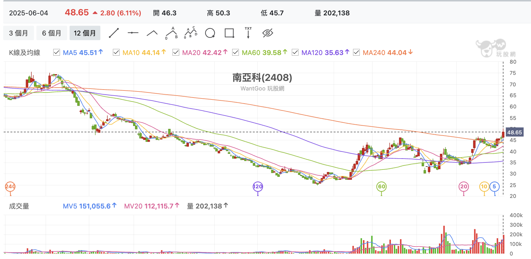Click the MA120 35.63 value label
Screen dimensions: 531x259
coord(325,52)
